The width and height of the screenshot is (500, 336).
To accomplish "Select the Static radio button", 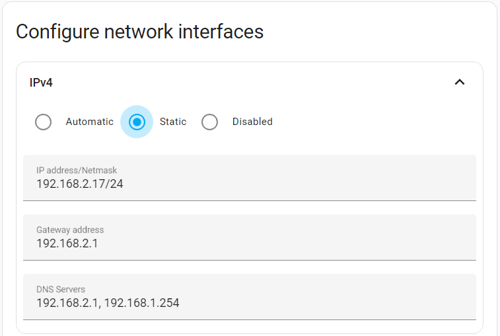I will pyautogui.click(x=137, y=122).
